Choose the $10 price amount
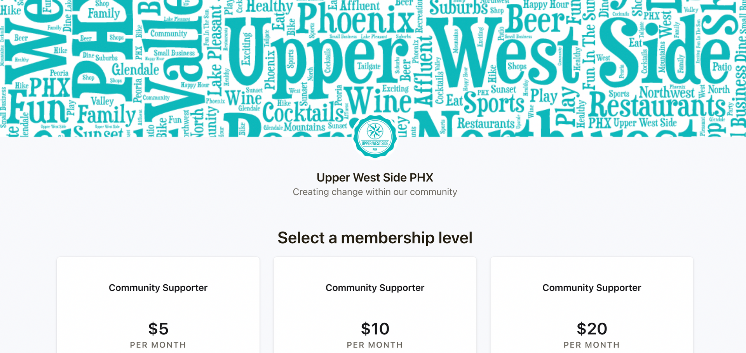This screenshot has width=746, height=353. pyautogui.click(x=375, y=329)
